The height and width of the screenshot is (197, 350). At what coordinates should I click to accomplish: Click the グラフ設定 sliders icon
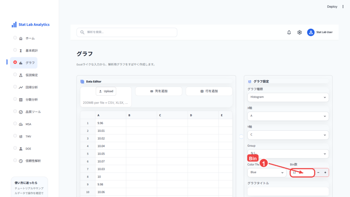tap(250, 81)
